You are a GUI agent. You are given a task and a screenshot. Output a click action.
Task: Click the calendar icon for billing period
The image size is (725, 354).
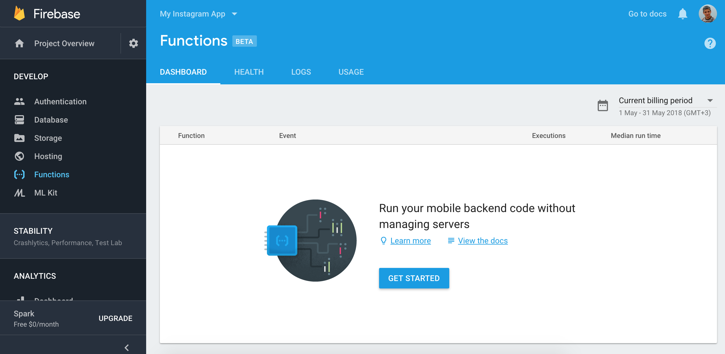603,105
